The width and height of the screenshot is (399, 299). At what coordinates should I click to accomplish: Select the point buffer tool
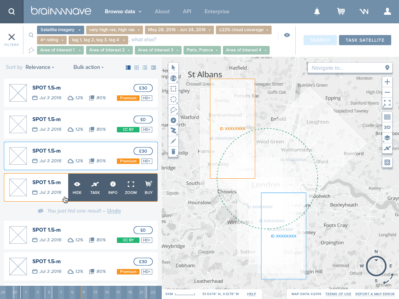click(173, 120)
